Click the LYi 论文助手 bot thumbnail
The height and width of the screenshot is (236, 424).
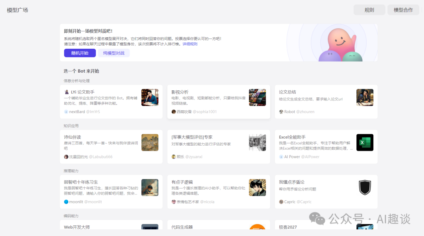[x=150, y=97]
